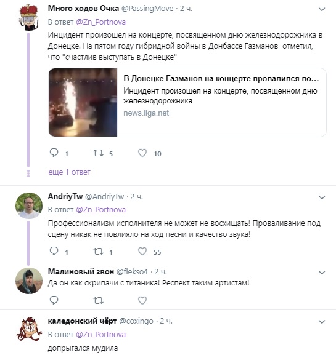Screen dimensions: 336x355
Task: Reply to AndriyTw's tweet
Action: (54, 251)
